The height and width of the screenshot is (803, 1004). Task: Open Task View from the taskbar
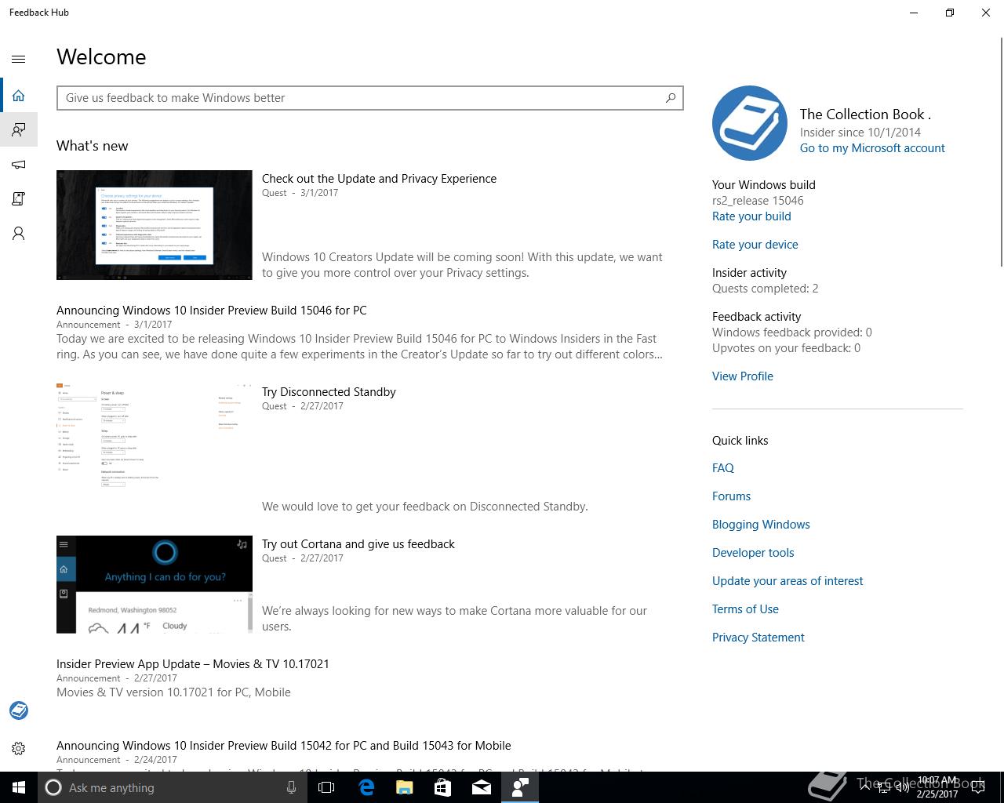click(326, 787)
